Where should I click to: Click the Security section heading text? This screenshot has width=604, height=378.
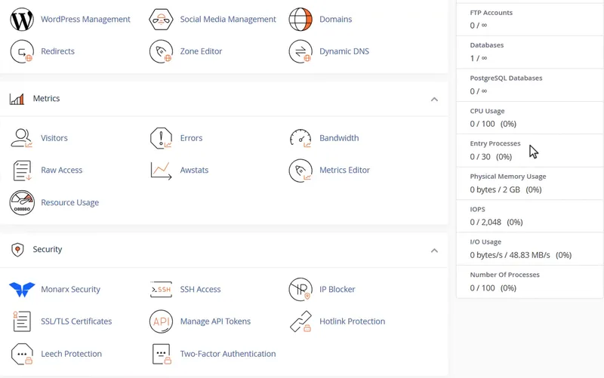48,250
